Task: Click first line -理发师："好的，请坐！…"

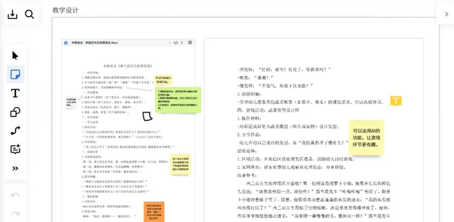Action: pyautogui.click(x=284, y=70)
